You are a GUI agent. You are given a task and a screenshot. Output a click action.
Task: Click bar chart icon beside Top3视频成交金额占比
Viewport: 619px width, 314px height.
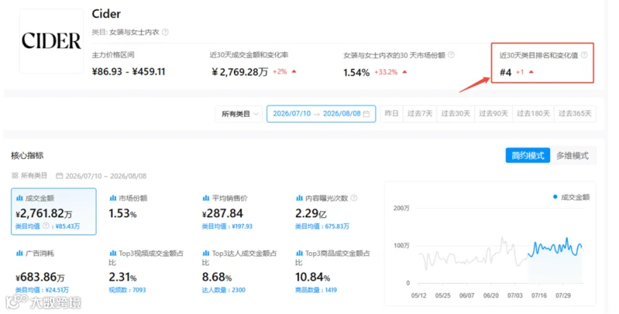tap(113, 254)
